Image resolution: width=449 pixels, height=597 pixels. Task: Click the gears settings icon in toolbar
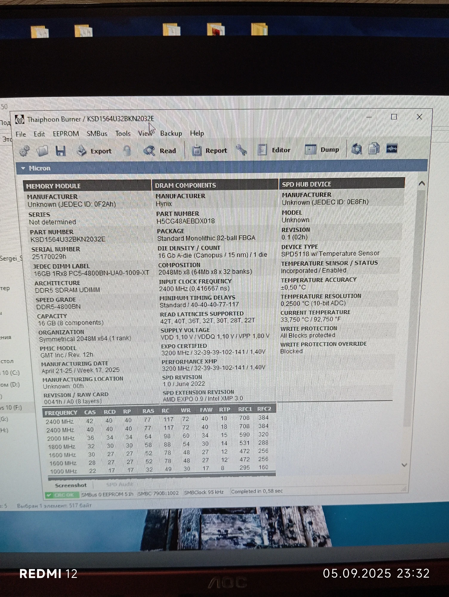coord(24,151)
